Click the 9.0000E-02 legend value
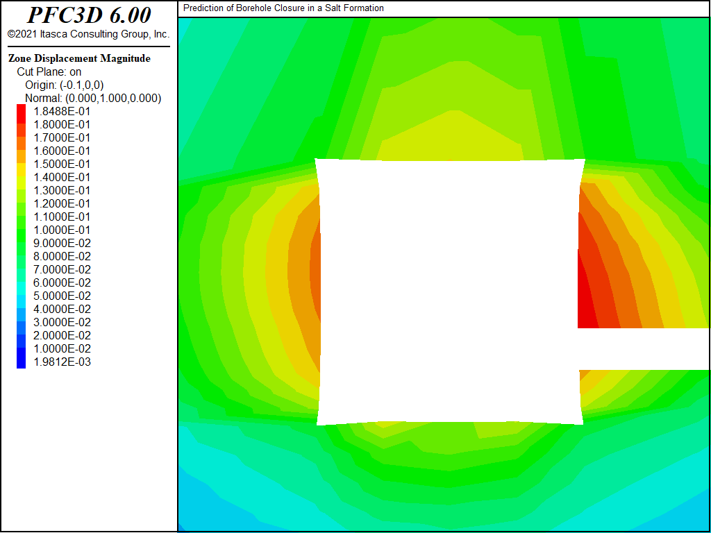The width and height of the screenshot is (711, 533). 62,243
